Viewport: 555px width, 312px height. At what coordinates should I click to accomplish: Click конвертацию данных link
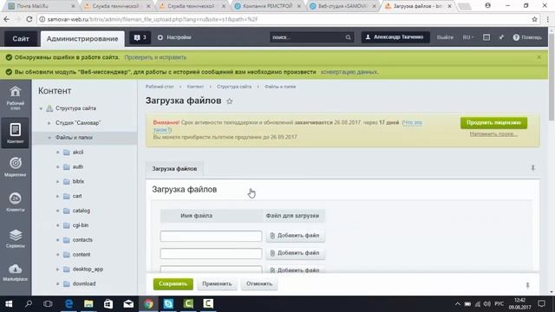(x=349, y=72)
